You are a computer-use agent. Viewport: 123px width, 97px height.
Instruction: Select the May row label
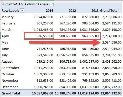point(5,43)
